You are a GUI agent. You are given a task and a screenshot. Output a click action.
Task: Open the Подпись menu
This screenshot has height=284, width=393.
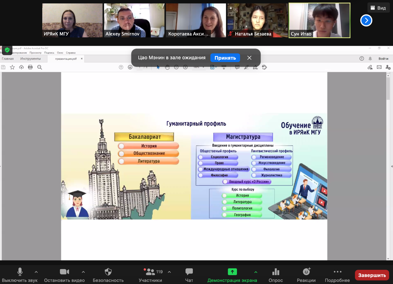tap(49, 53)
